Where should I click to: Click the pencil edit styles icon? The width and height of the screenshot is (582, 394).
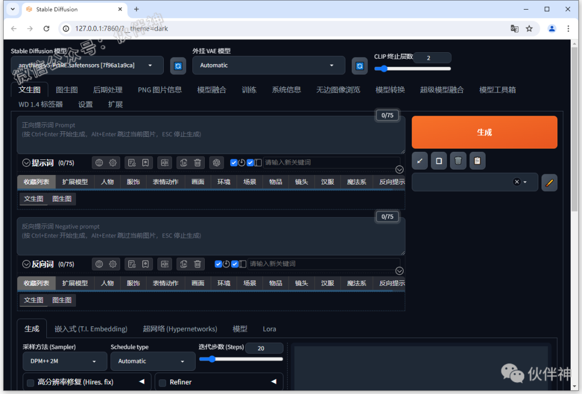pos(549,182)
